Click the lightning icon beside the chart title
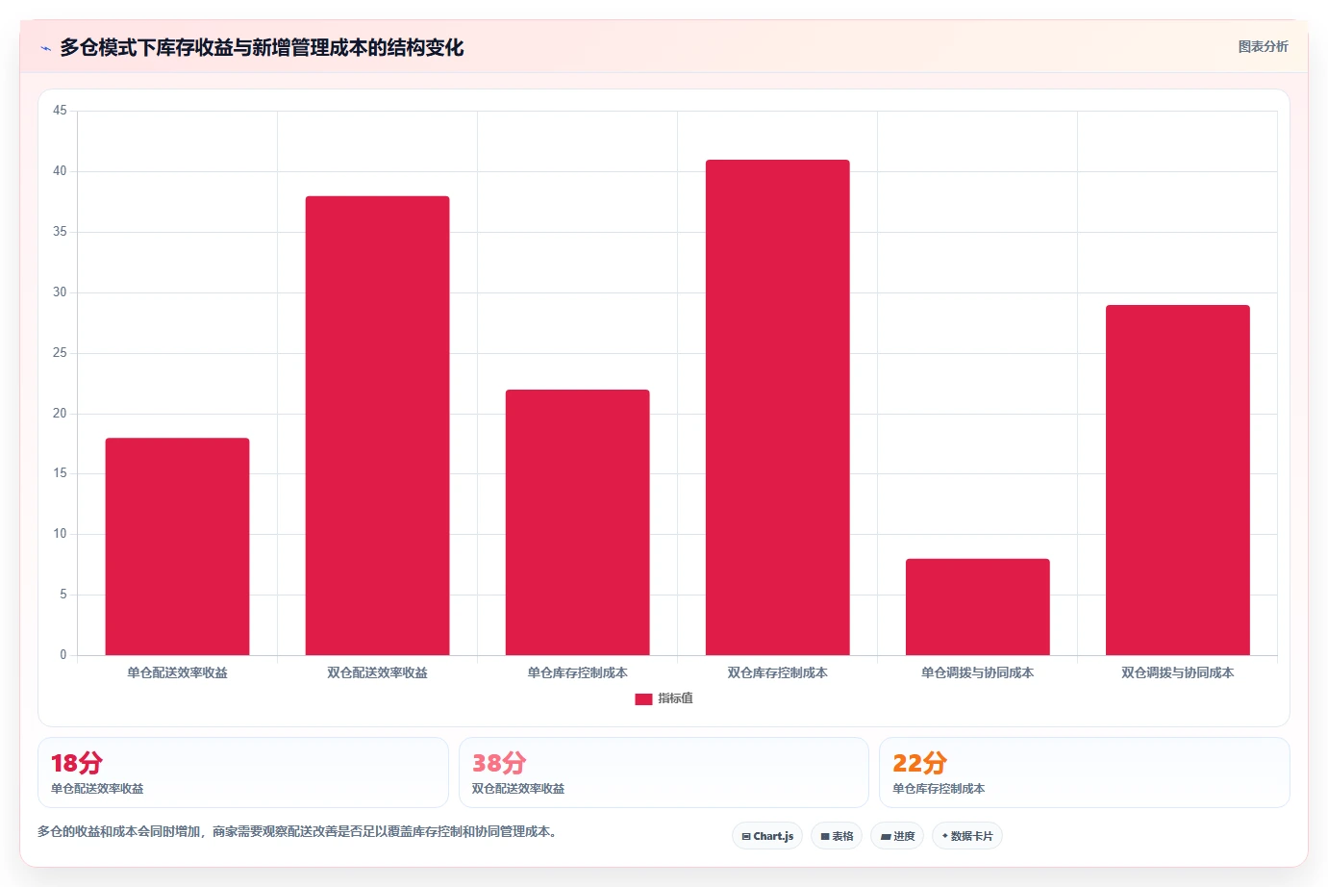Viewport: 1328px width, 887px height. (45, 48)
